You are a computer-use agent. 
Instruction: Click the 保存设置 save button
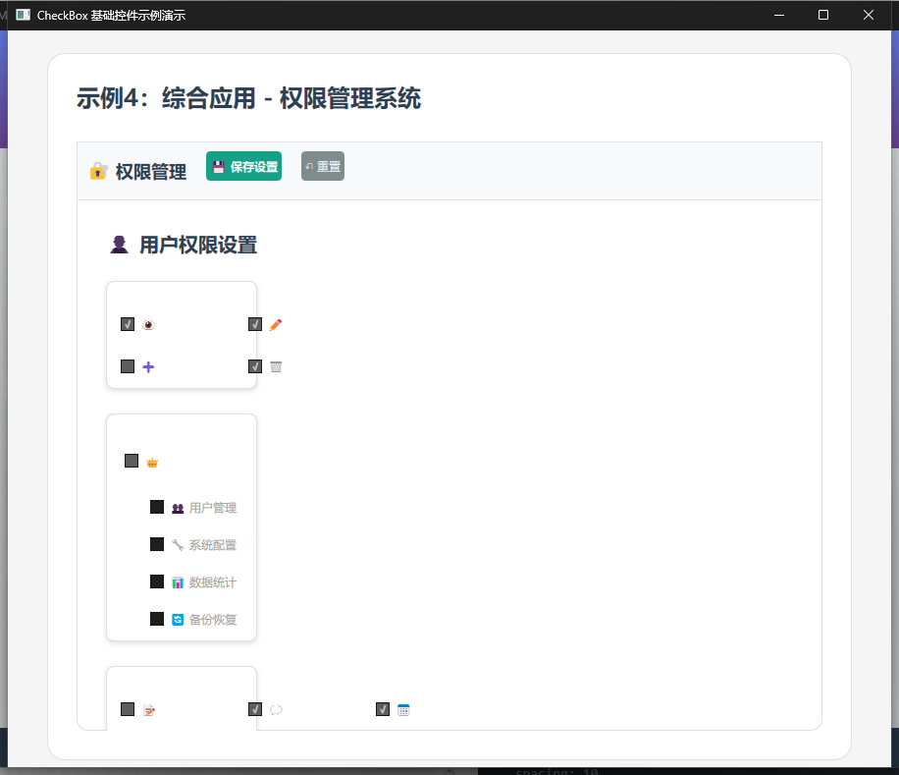pyautogui.click(x=243, y=166)
